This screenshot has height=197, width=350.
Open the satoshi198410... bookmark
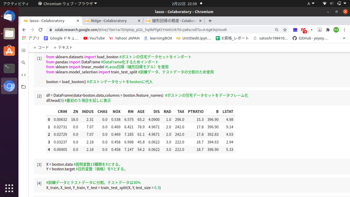pos(271,38)
